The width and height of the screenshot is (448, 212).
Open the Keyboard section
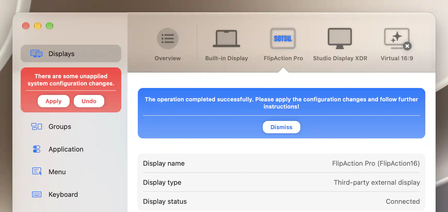(x=71, y=195)
